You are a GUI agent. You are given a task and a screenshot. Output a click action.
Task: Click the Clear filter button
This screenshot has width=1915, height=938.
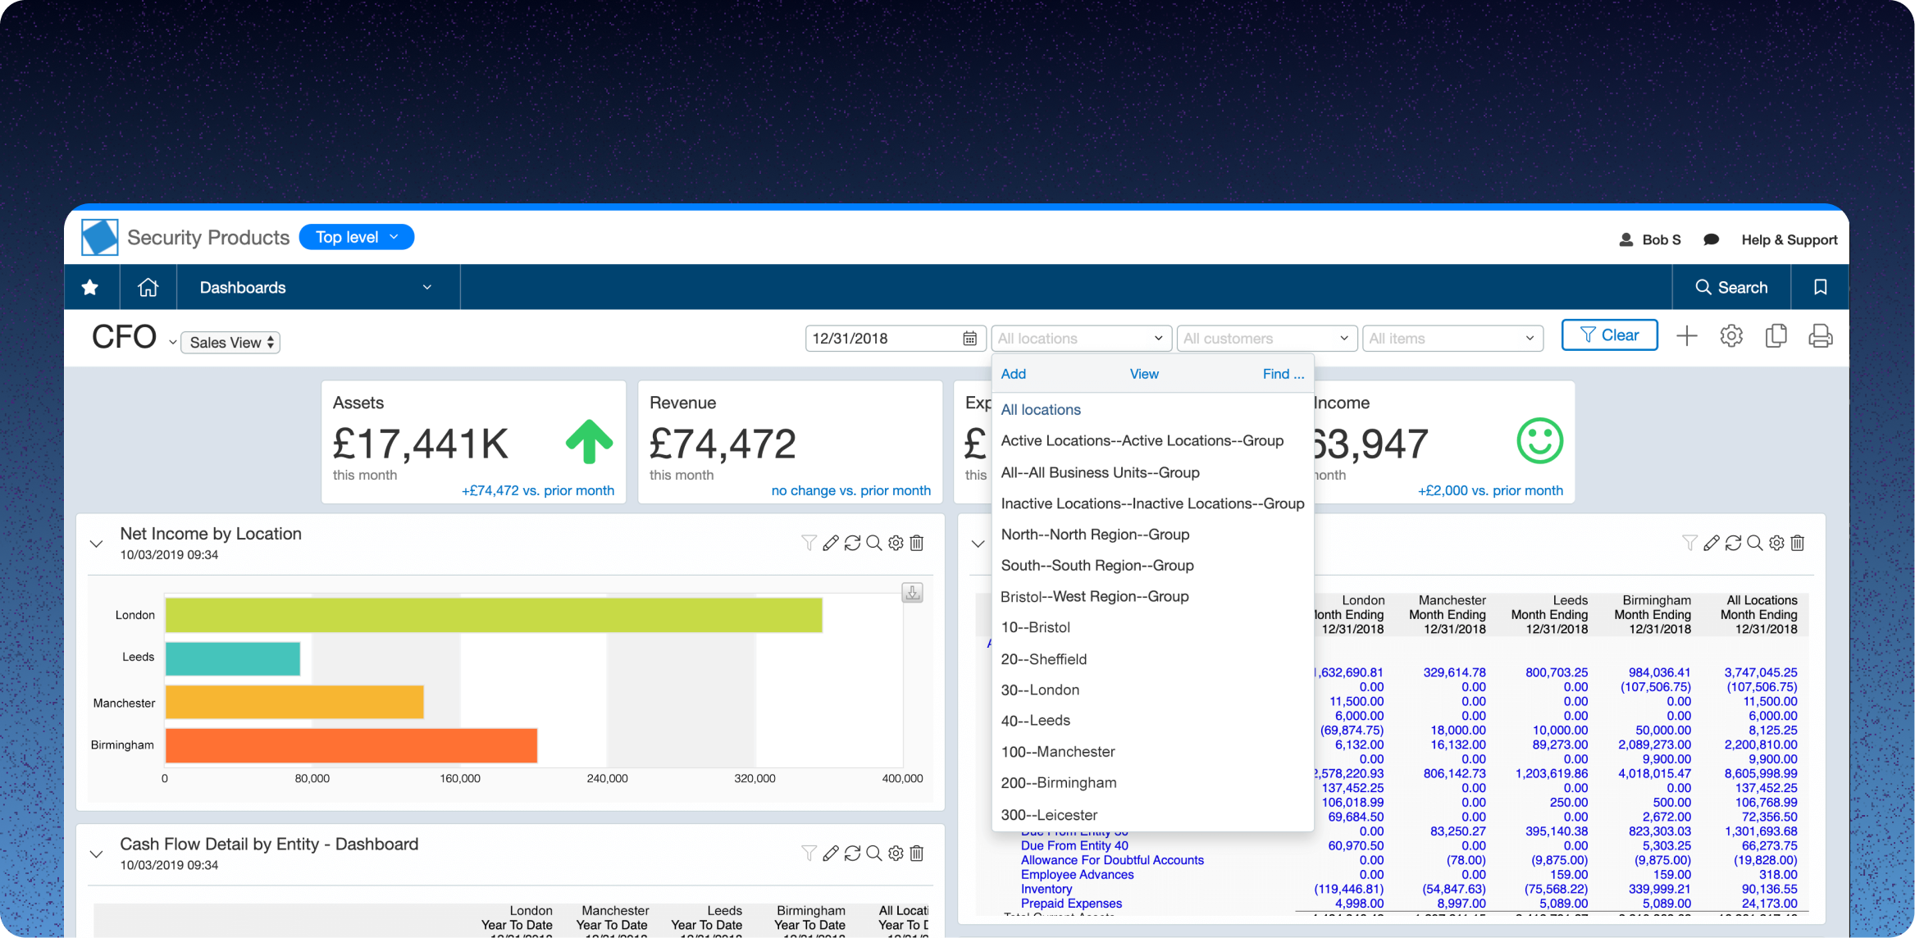[1609, 335]
